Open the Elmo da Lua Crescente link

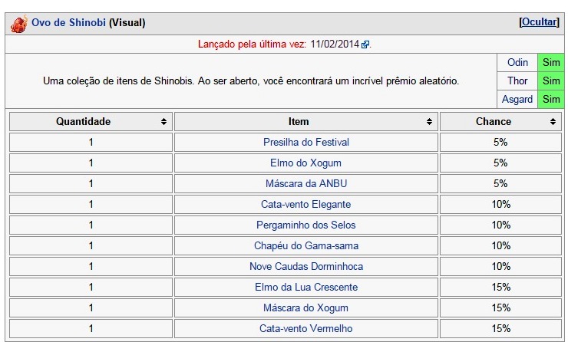(306, 287)
